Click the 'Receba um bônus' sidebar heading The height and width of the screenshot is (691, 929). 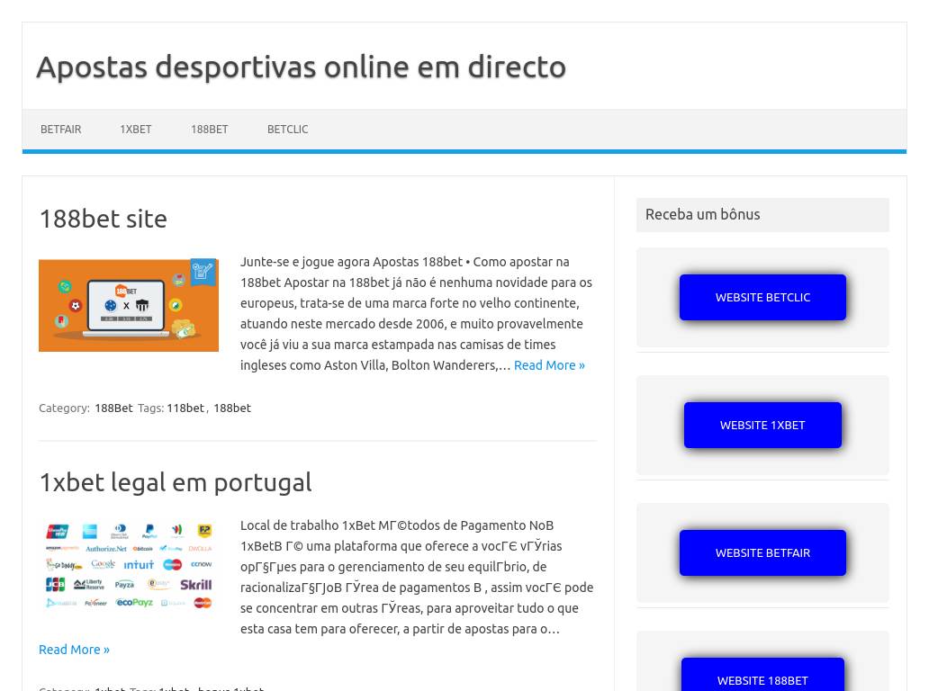pos(702,214)
